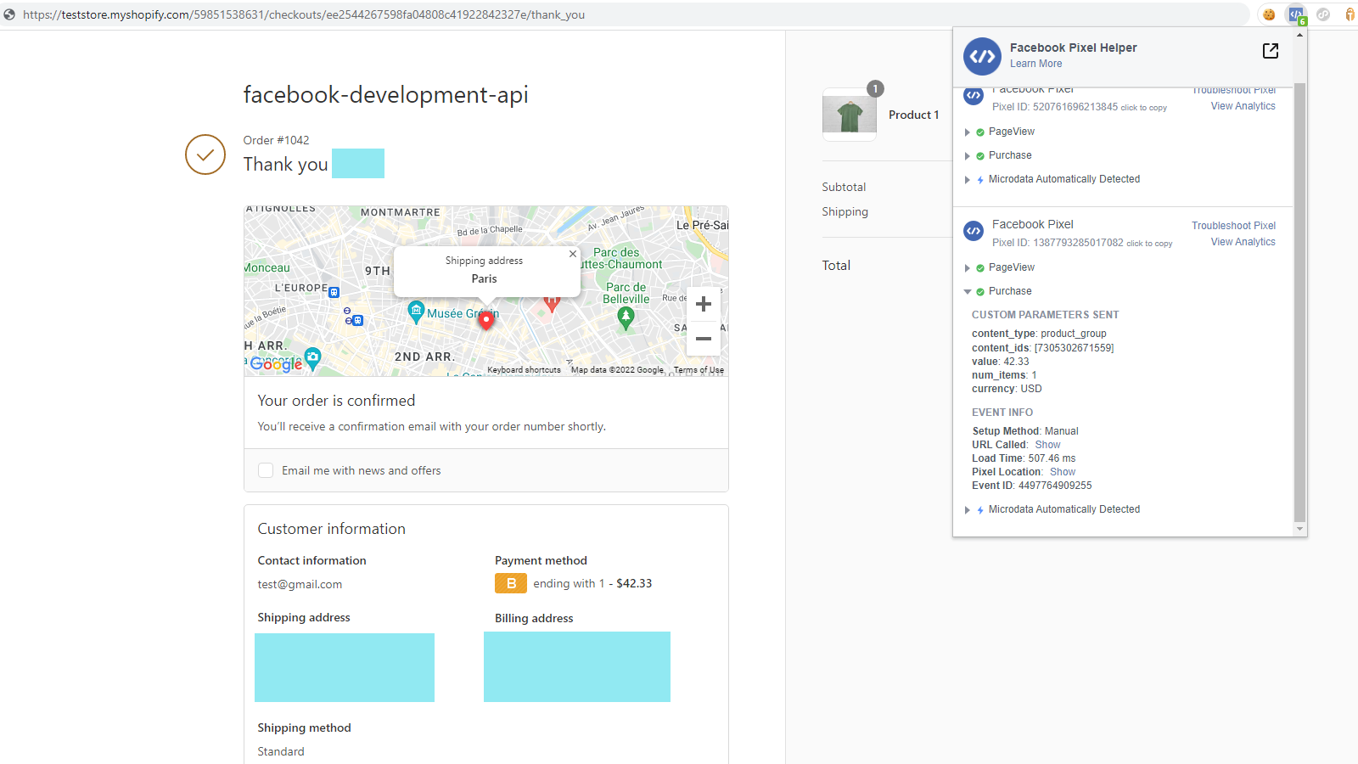Screen dimensions: 1358x764
Task: Show the URL Called value
Action: (x=1047, y=445)
